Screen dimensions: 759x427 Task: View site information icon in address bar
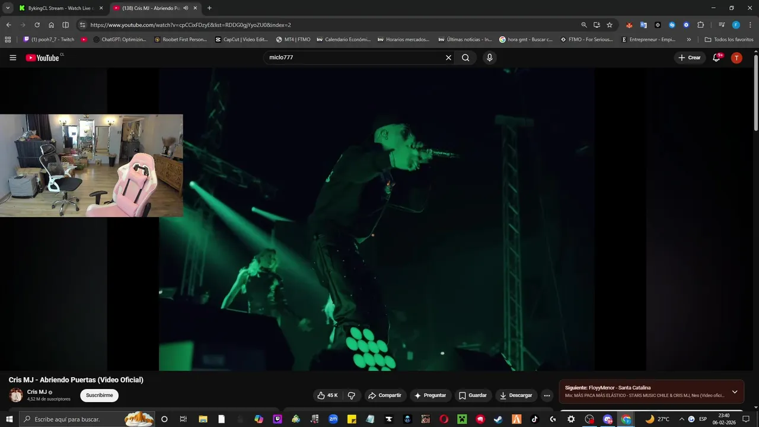point(82,25)
